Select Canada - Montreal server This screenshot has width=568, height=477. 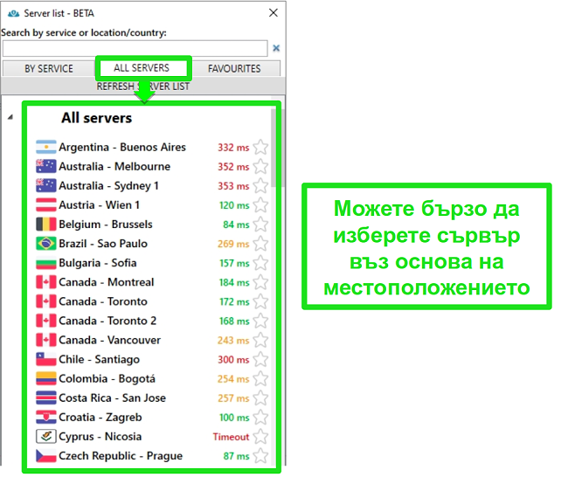(106, 282)
